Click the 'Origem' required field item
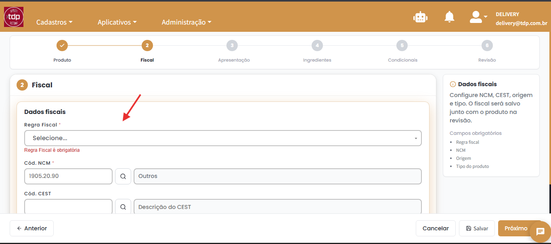The image size is (551, 244). 463,158
